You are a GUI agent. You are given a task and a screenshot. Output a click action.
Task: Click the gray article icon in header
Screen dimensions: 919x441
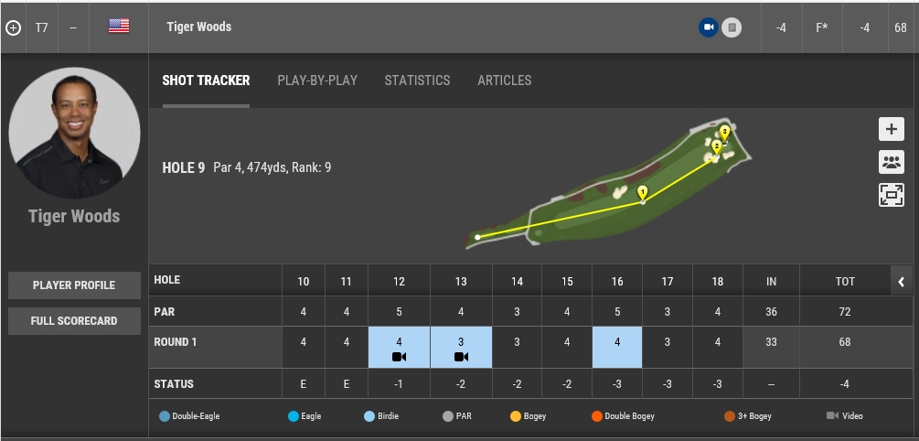pyautogui.click(x=731, y=27)
